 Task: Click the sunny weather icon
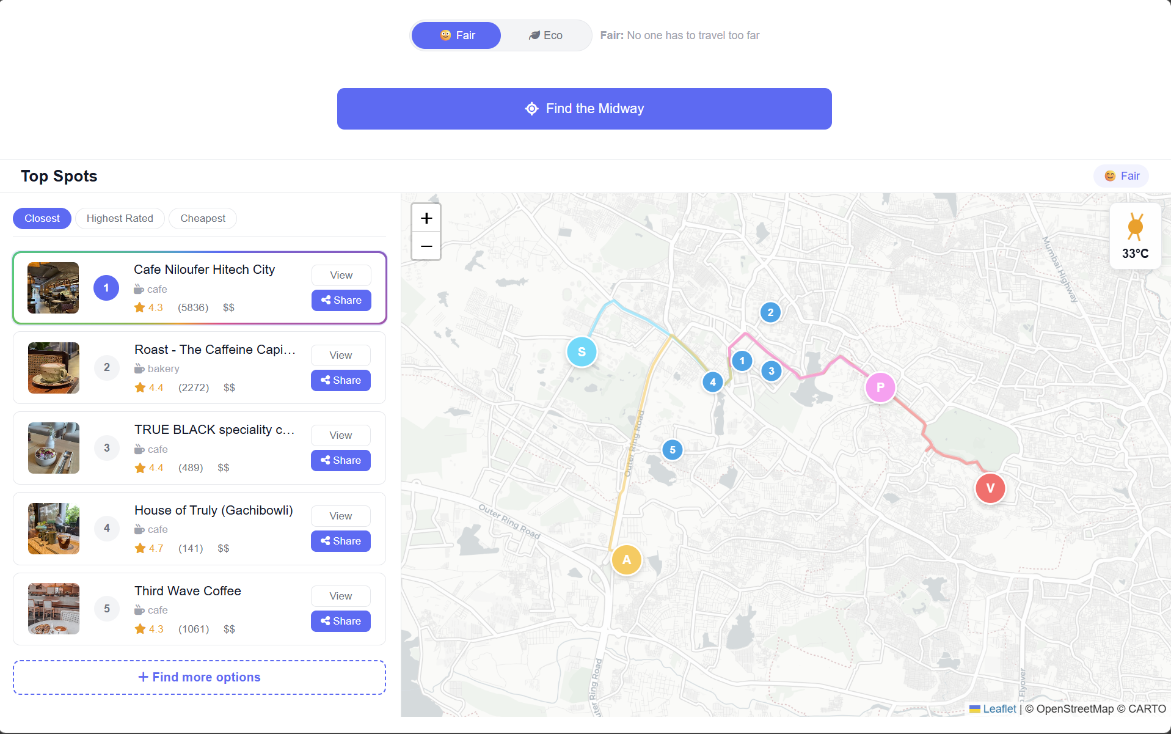pyautogui.click(x=1136, y=227)
